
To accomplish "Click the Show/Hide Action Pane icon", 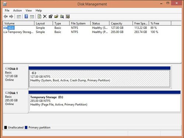I will click(32, 17).
